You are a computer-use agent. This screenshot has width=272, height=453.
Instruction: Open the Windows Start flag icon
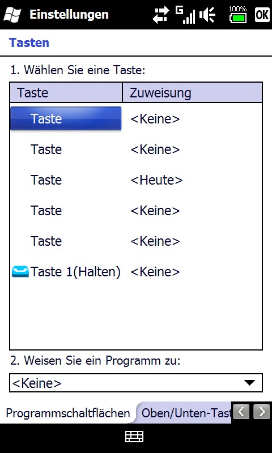[x=12, y=15]
